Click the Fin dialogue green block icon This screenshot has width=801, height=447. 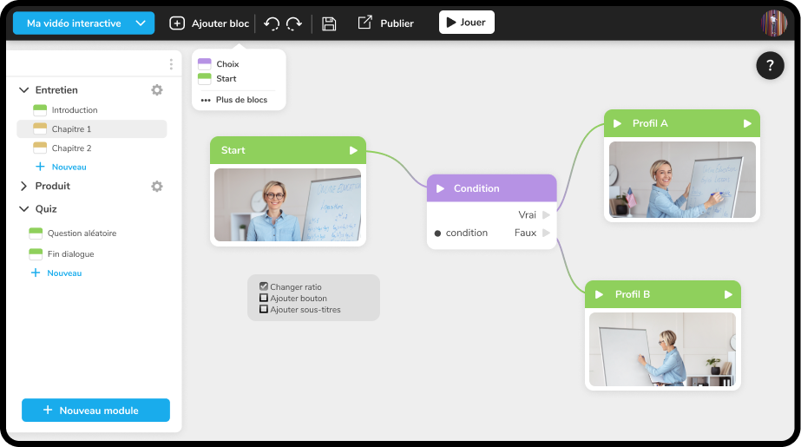(36, 254)
